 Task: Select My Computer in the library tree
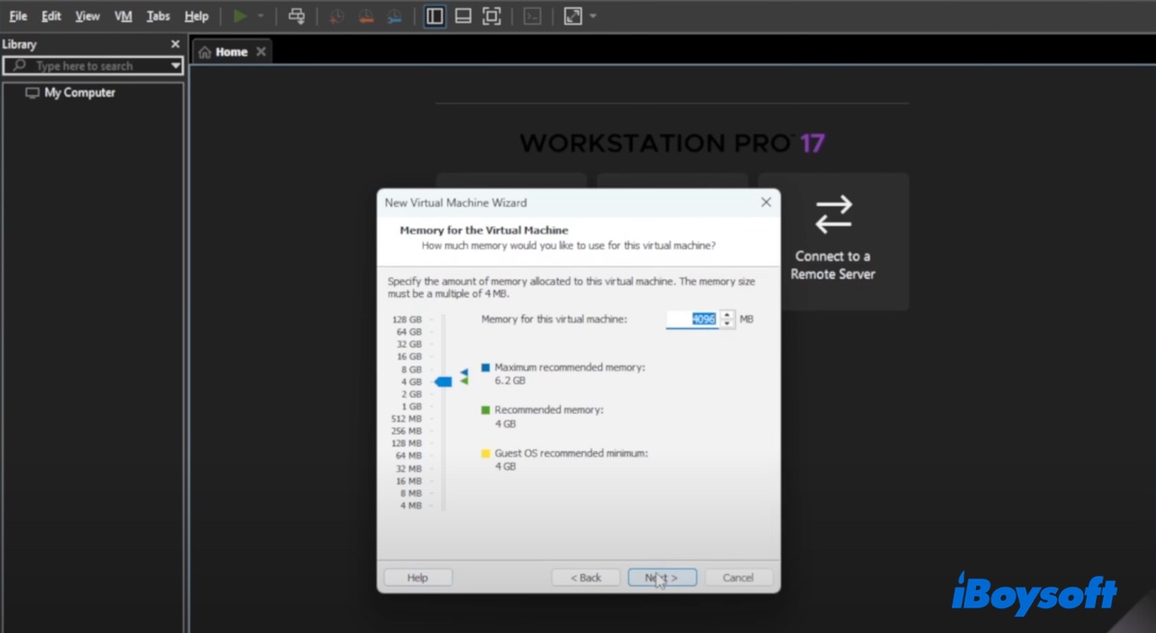pos(79,93)
